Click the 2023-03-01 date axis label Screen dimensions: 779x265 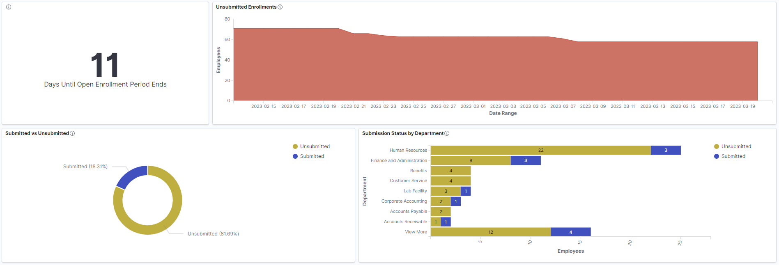coord(473,106)
